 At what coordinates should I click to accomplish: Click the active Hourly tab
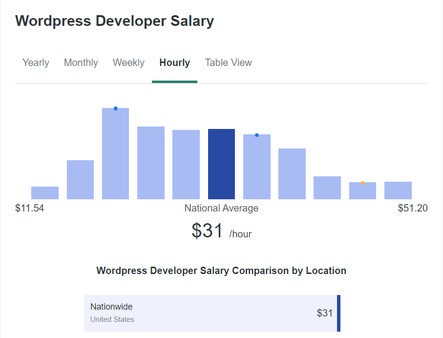click(x=174, y=63)
